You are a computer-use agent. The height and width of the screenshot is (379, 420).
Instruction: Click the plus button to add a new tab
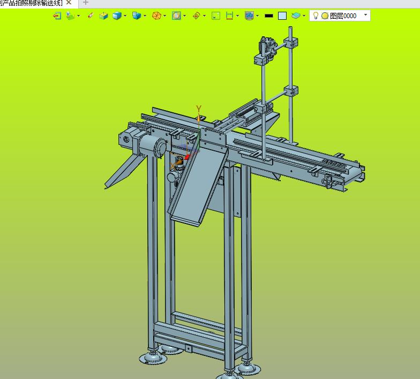point(86,2)
